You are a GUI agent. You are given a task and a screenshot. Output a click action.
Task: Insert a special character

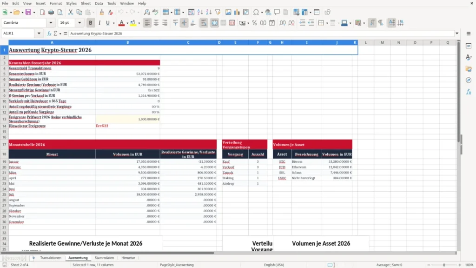(x=256, y=12)
